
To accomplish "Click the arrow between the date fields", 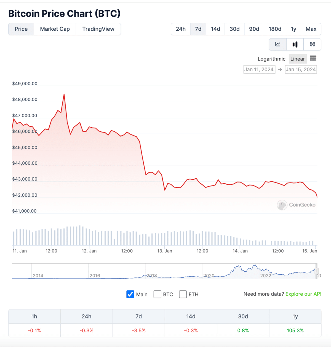I will coord(280,69).
